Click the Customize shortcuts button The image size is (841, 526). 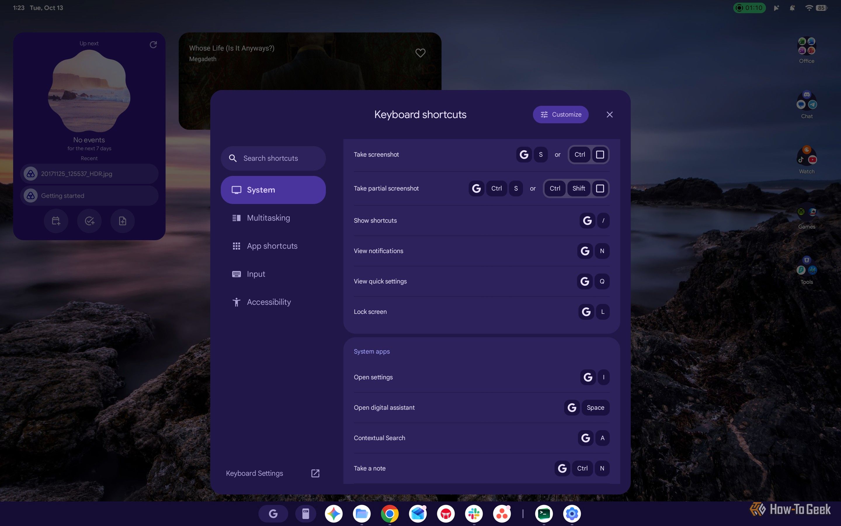pos(560,115)
